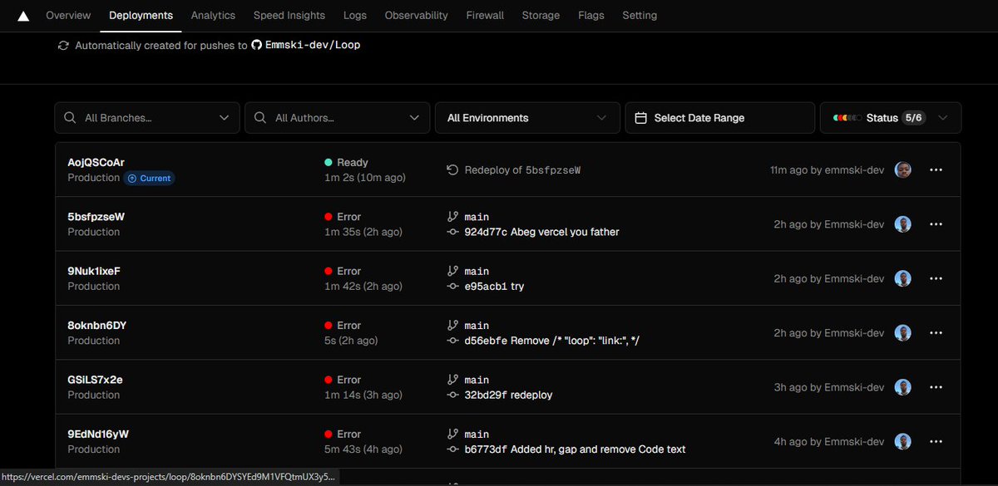
Task: Click avatar in the 9Nuk1ixeF row
Action: pos(903,278)
